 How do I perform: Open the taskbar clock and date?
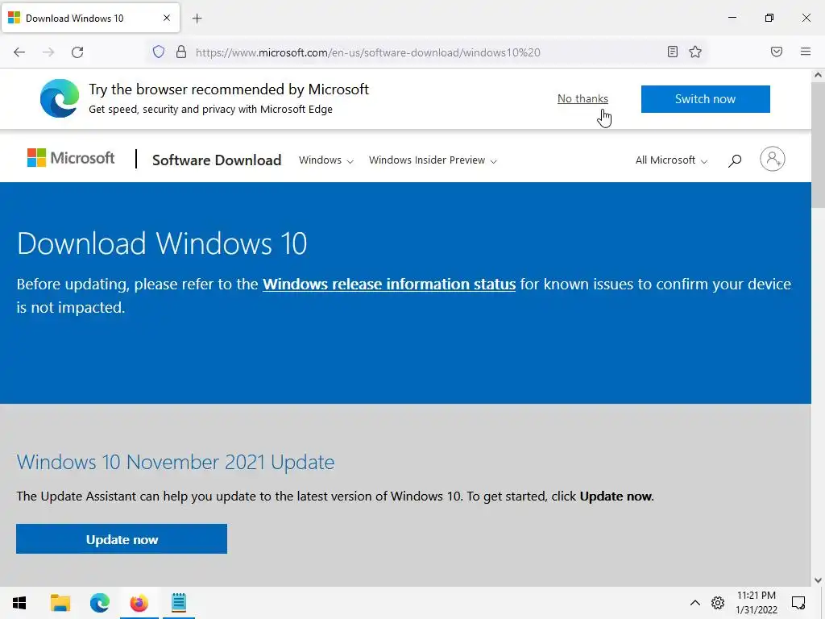click(x=756, y=603)
